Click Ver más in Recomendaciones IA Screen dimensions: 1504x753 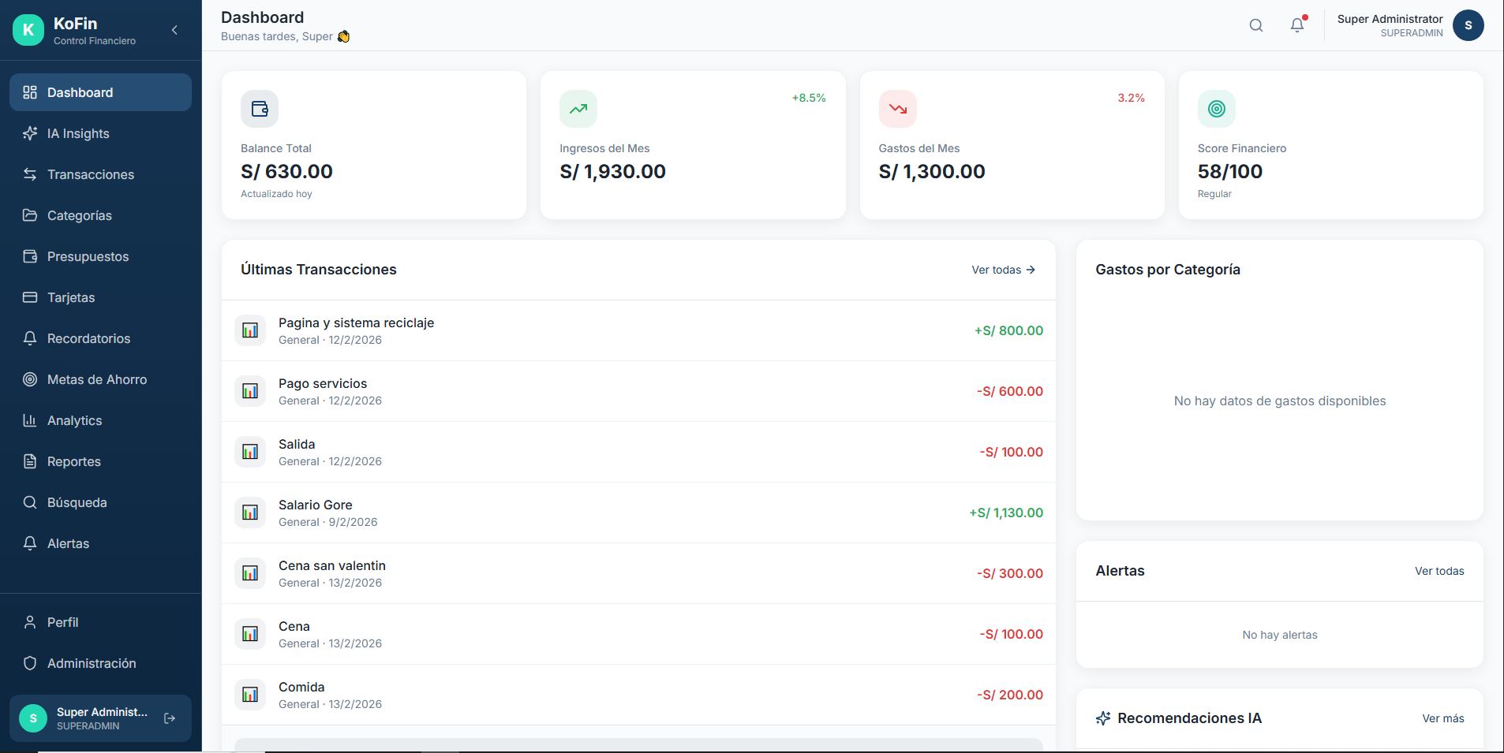(x=1442, y=718)
